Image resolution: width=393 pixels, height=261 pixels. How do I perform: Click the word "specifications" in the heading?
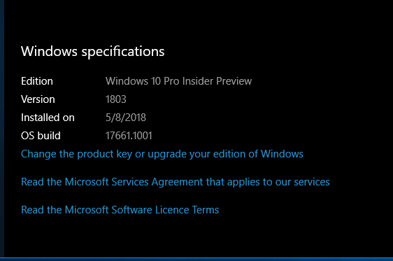(123, 52)
